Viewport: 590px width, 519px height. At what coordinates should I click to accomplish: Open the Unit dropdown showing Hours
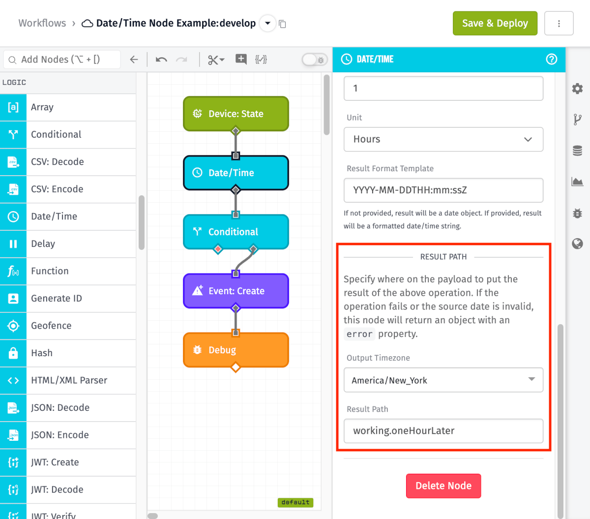[443, 139]
